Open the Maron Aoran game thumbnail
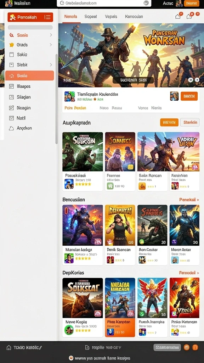 tap(184, 225)
